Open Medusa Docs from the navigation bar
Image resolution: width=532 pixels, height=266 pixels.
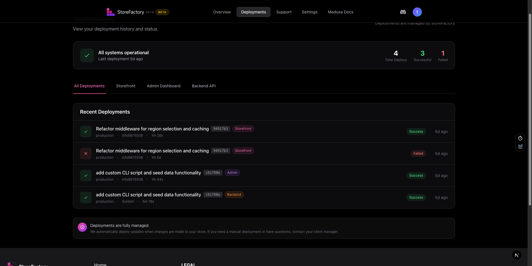(340, 12)
